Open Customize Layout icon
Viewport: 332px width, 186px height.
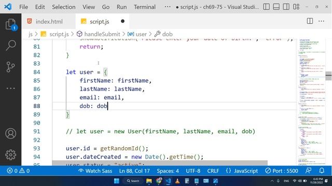(296, 7)
